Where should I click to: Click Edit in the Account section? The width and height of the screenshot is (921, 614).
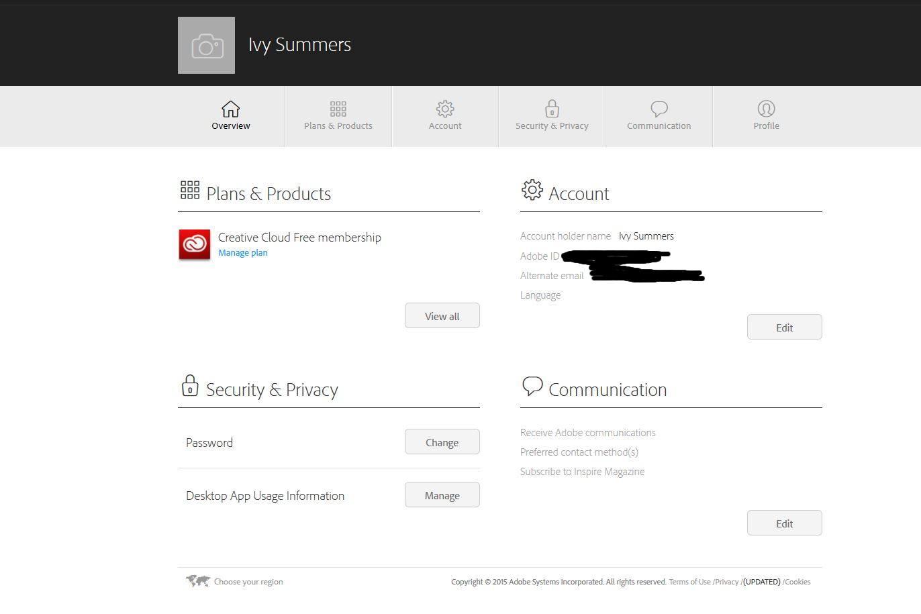[785, 327]
